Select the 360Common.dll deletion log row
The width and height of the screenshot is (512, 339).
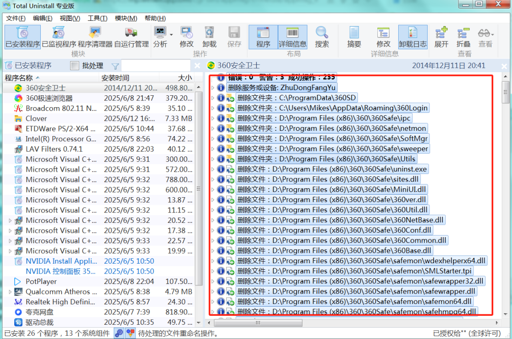click(x=341, y=240)
